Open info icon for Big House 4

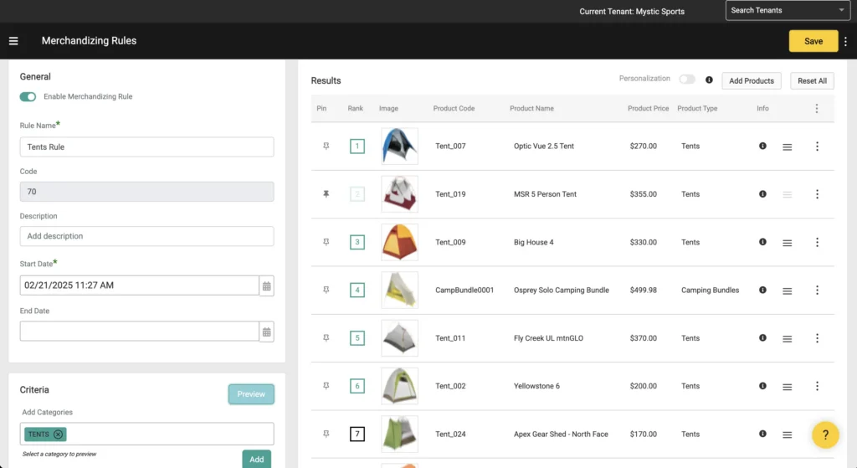coord(762,242)
